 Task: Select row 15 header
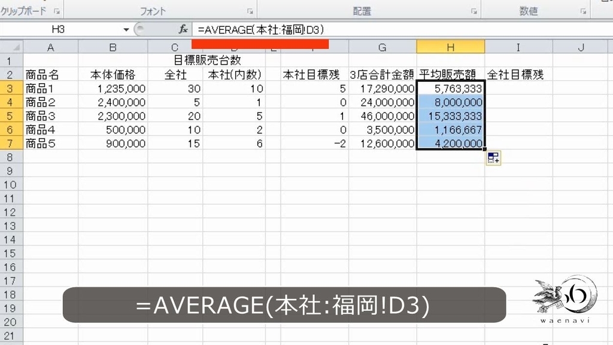tap(11, 254)
